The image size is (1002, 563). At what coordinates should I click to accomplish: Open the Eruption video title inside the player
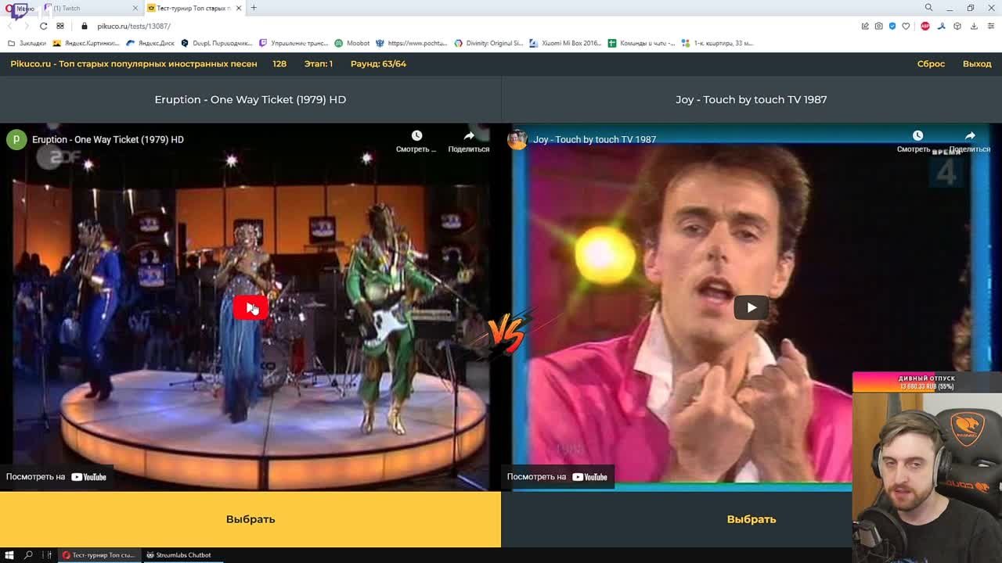pos(108,139)
